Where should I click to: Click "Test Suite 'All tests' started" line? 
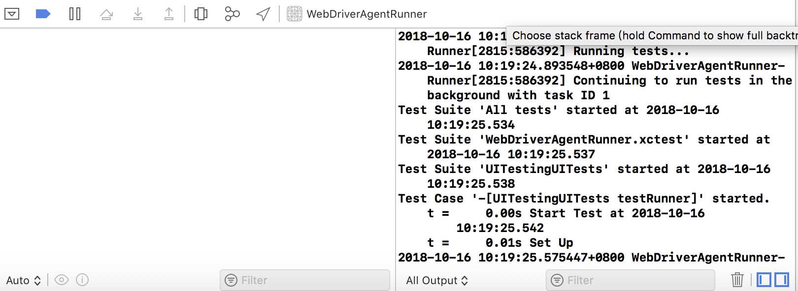(559, 110)
